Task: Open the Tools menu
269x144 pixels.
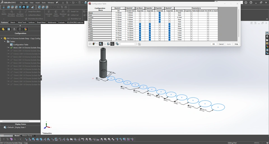Action: [x=44, y=3]
